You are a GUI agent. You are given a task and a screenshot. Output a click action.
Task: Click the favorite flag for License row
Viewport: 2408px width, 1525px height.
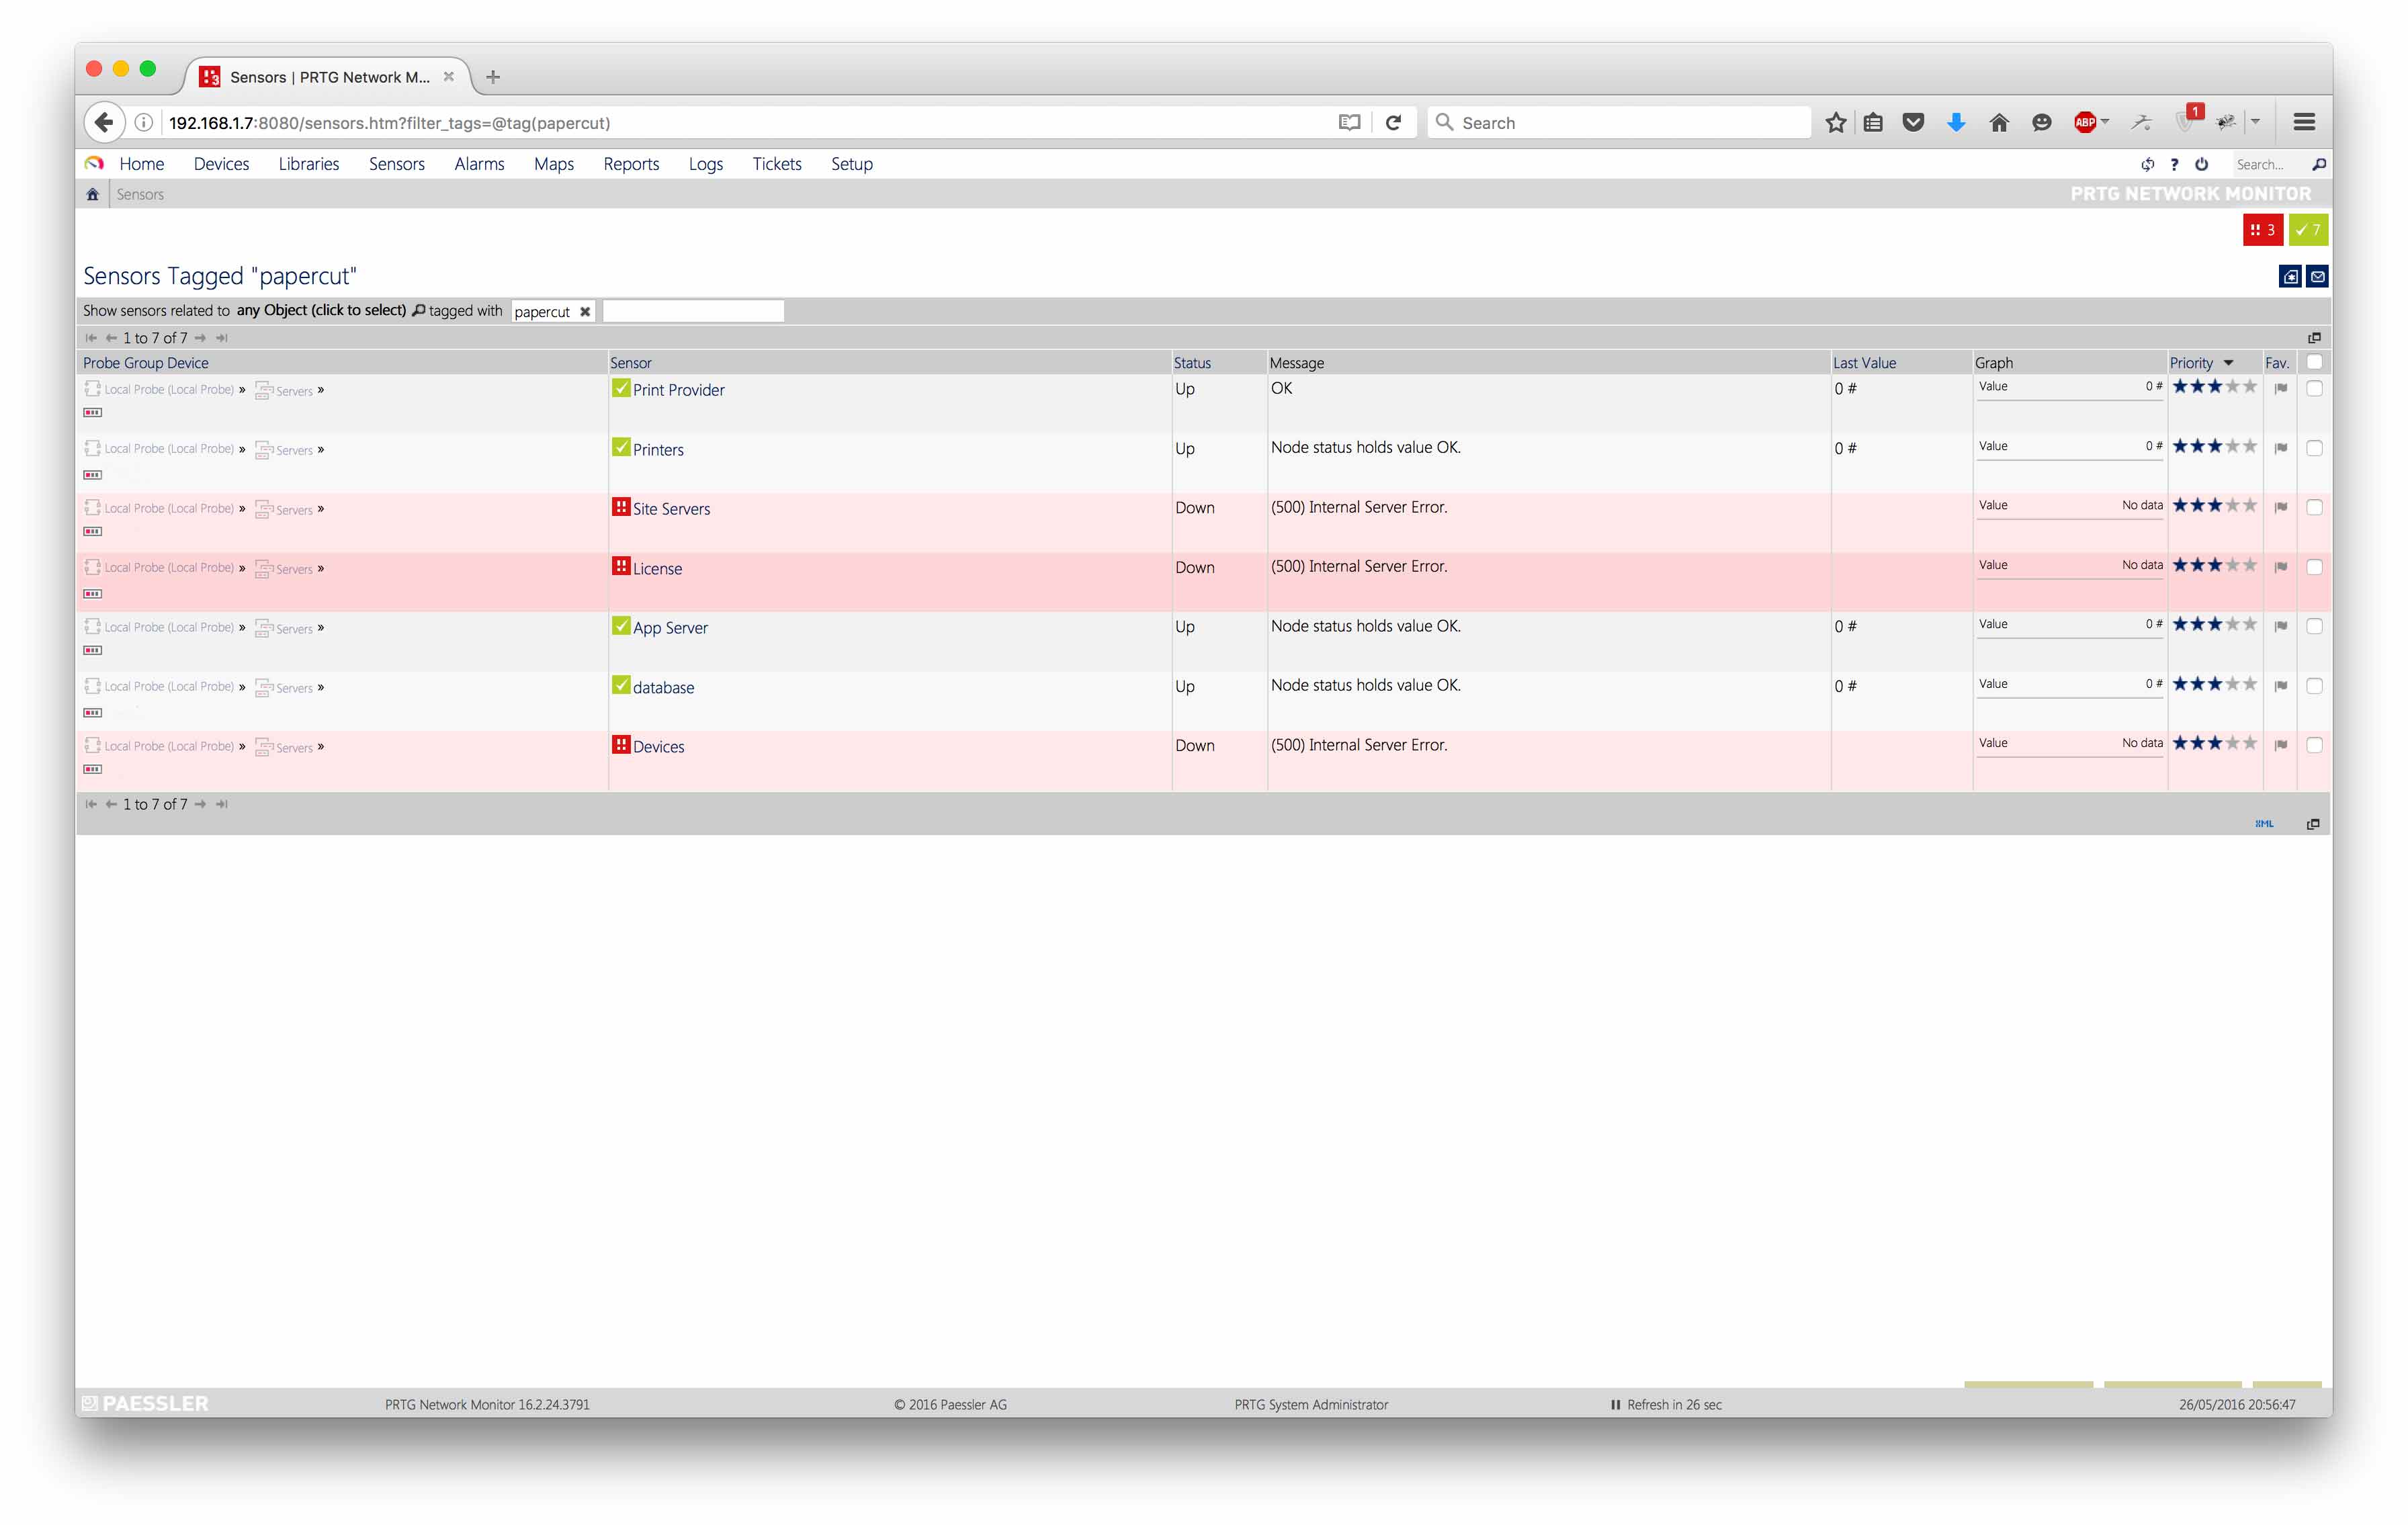point(2281,567)
